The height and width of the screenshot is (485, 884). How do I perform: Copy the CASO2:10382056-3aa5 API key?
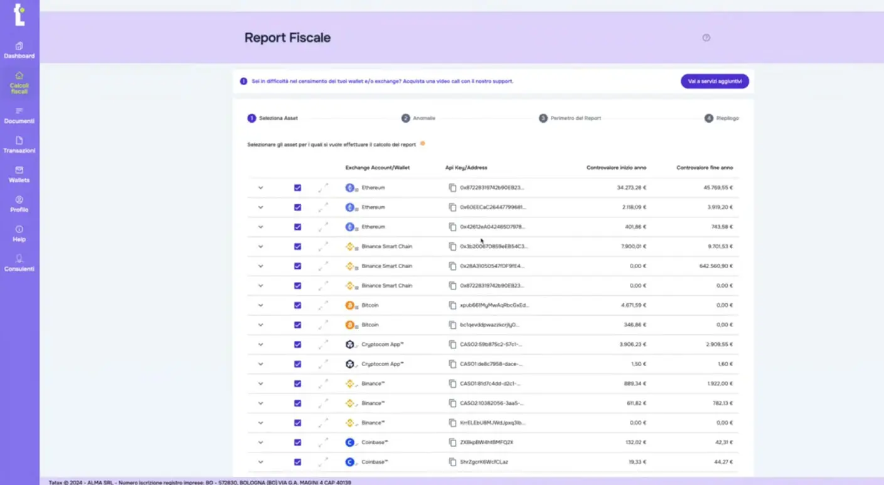point(452,404)
